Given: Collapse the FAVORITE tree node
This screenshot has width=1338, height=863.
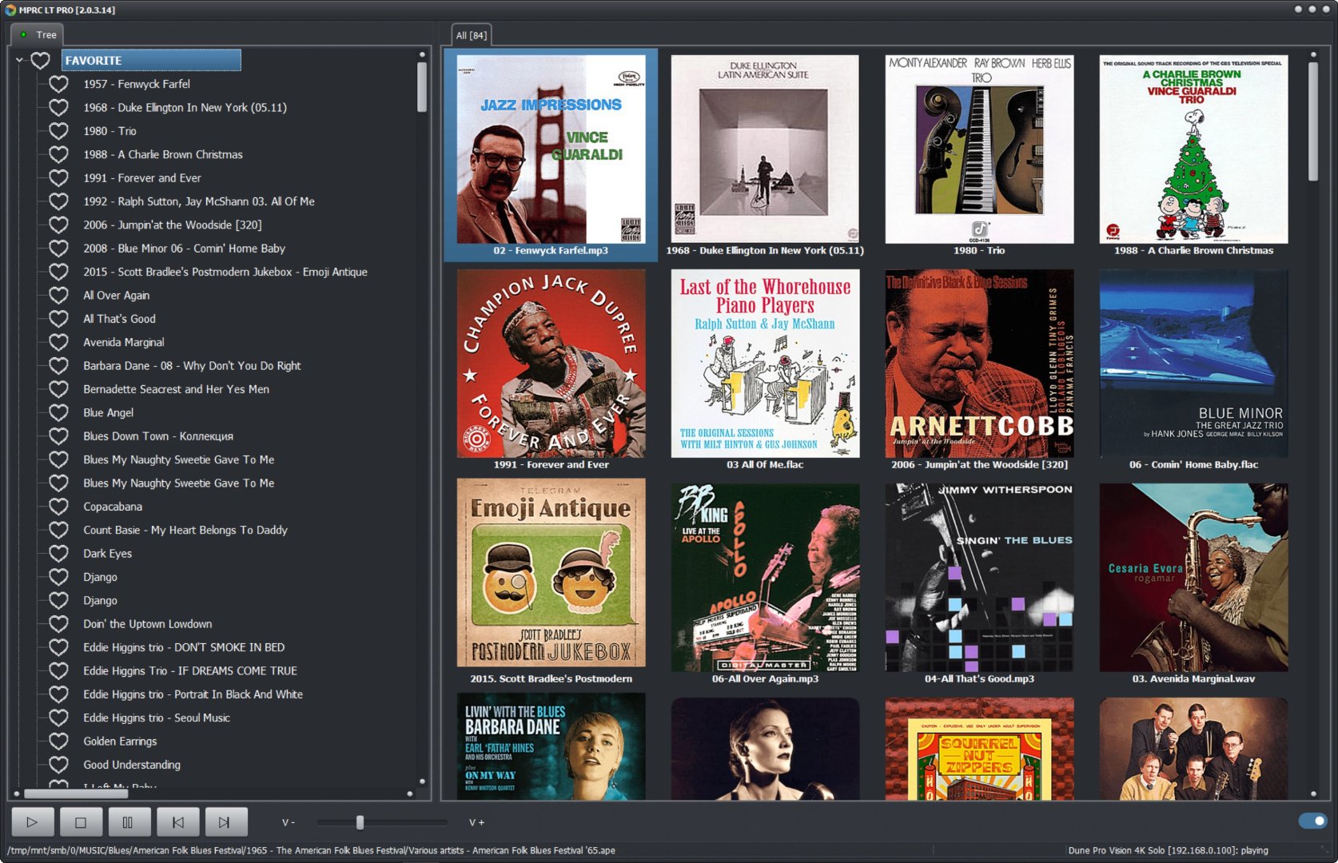Looking at the screenshot, I should click(19, 60).
